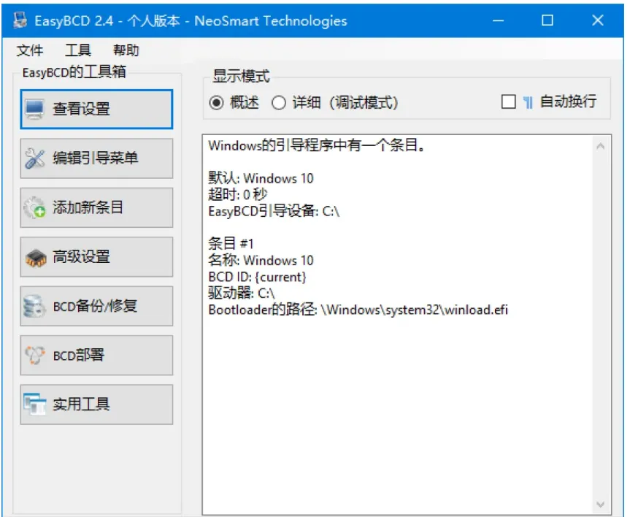This screenshot has height=517, width=627.
Task: Open the 帮助 menu
Action: click(x=126, y=50)
